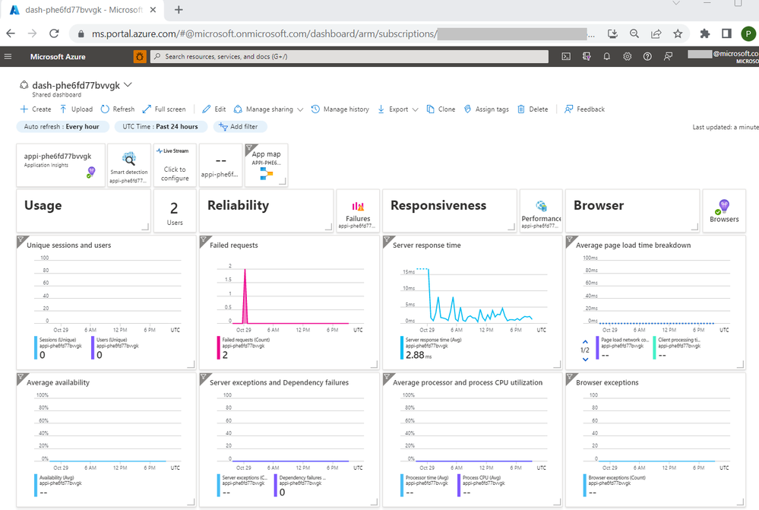Open the Live Stream tile
This screenshot has width=759, height=510.
[175, 165]
